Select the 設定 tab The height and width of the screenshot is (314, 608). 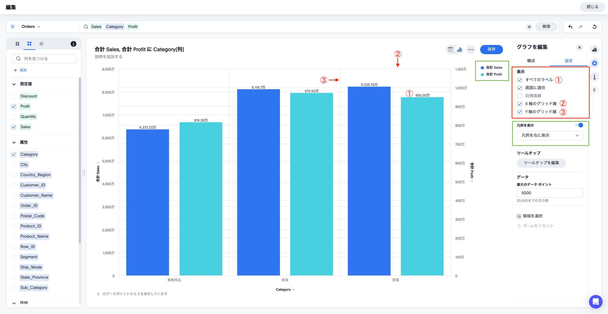click(569, 61)
